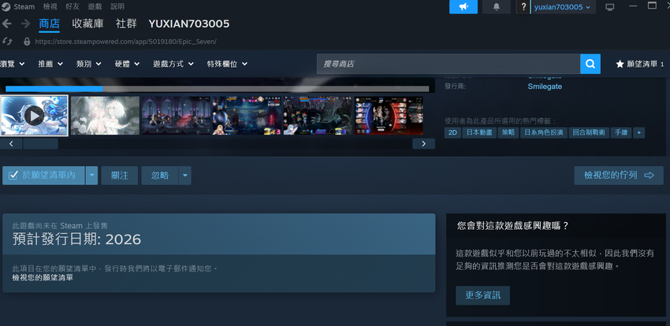
Task: Click the 預計發行日期: 2026 text
Action: click(77, 239)
